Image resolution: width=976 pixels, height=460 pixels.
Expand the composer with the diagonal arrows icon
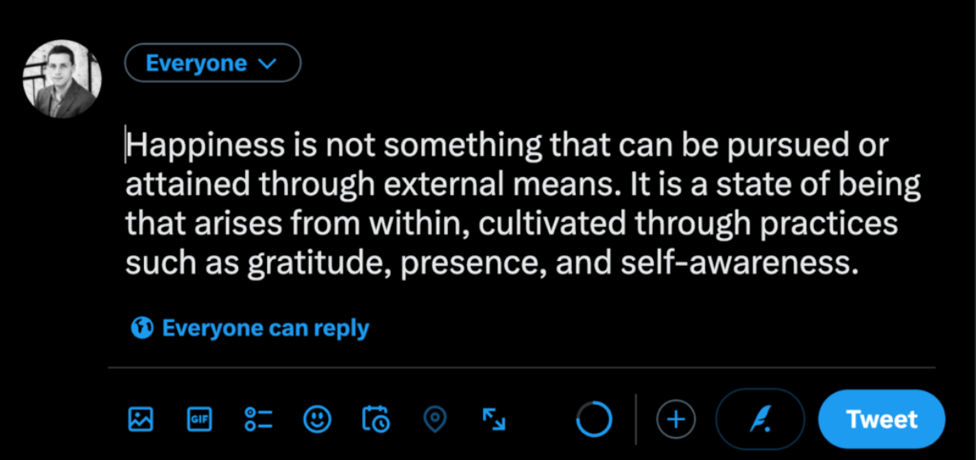(494, 419)
